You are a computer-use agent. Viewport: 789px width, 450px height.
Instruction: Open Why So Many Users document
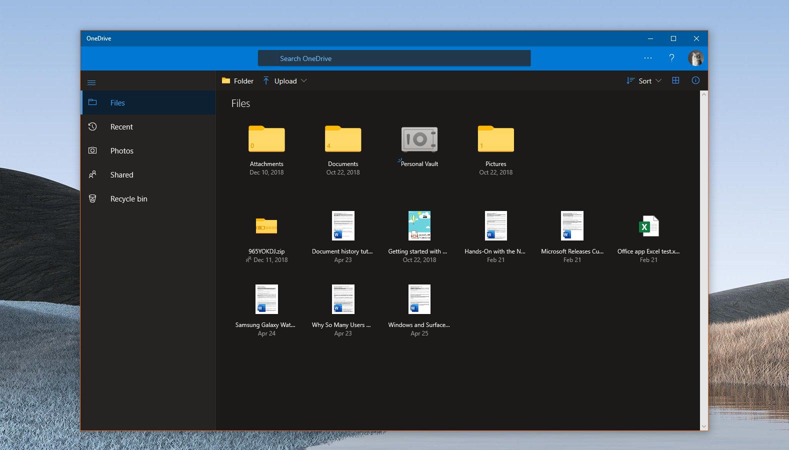coord(343,299)
